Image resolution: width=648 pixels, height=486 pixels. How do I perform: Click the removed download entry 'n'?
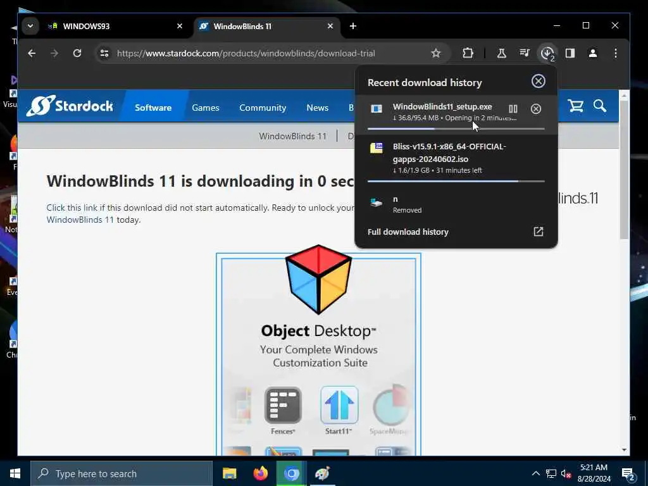pyautogui.click(x=456, y=204)
